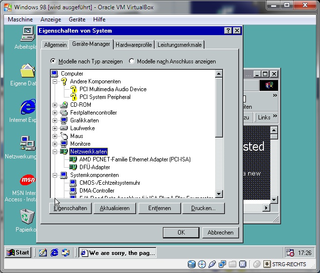This screenshot has width=320, height=273.
Task: Open the Hilfe menu in VirtualBox
Action: coord(99,19)
